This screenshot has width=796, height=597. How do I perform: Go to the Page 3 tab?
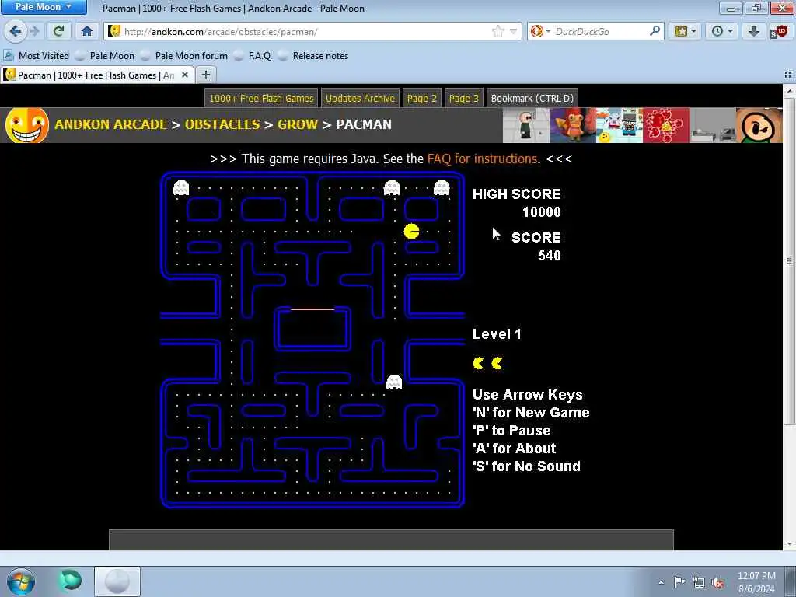(464, 99)
